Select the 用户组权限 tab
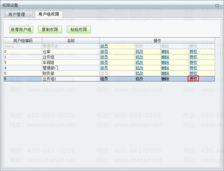 coord(49,14)
